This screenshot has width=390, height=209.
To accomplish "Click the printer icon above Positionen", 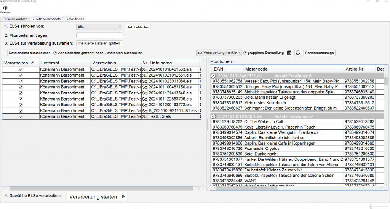I will click(x=298, y=53).
